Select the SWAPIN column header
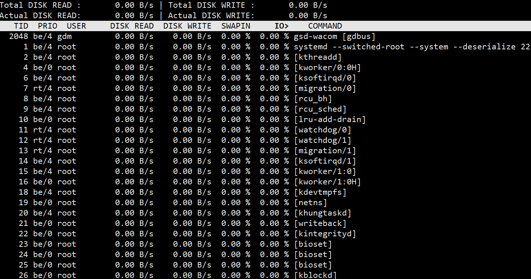The image size is (531, 279). point(236,26)
